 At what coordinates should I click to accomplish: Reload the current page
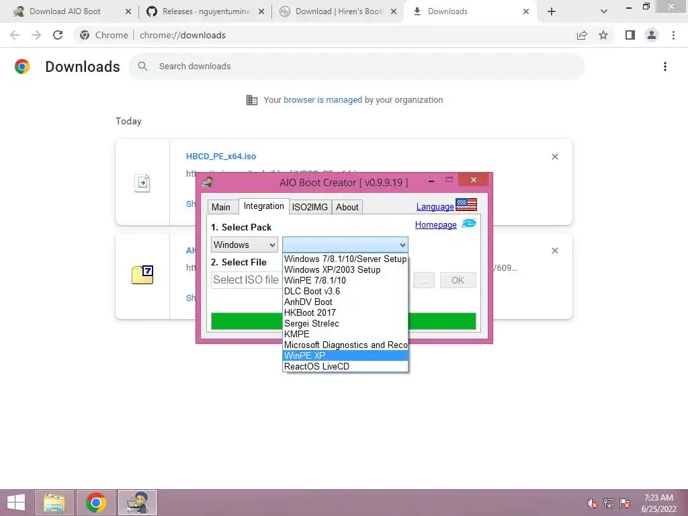(58, 35)
